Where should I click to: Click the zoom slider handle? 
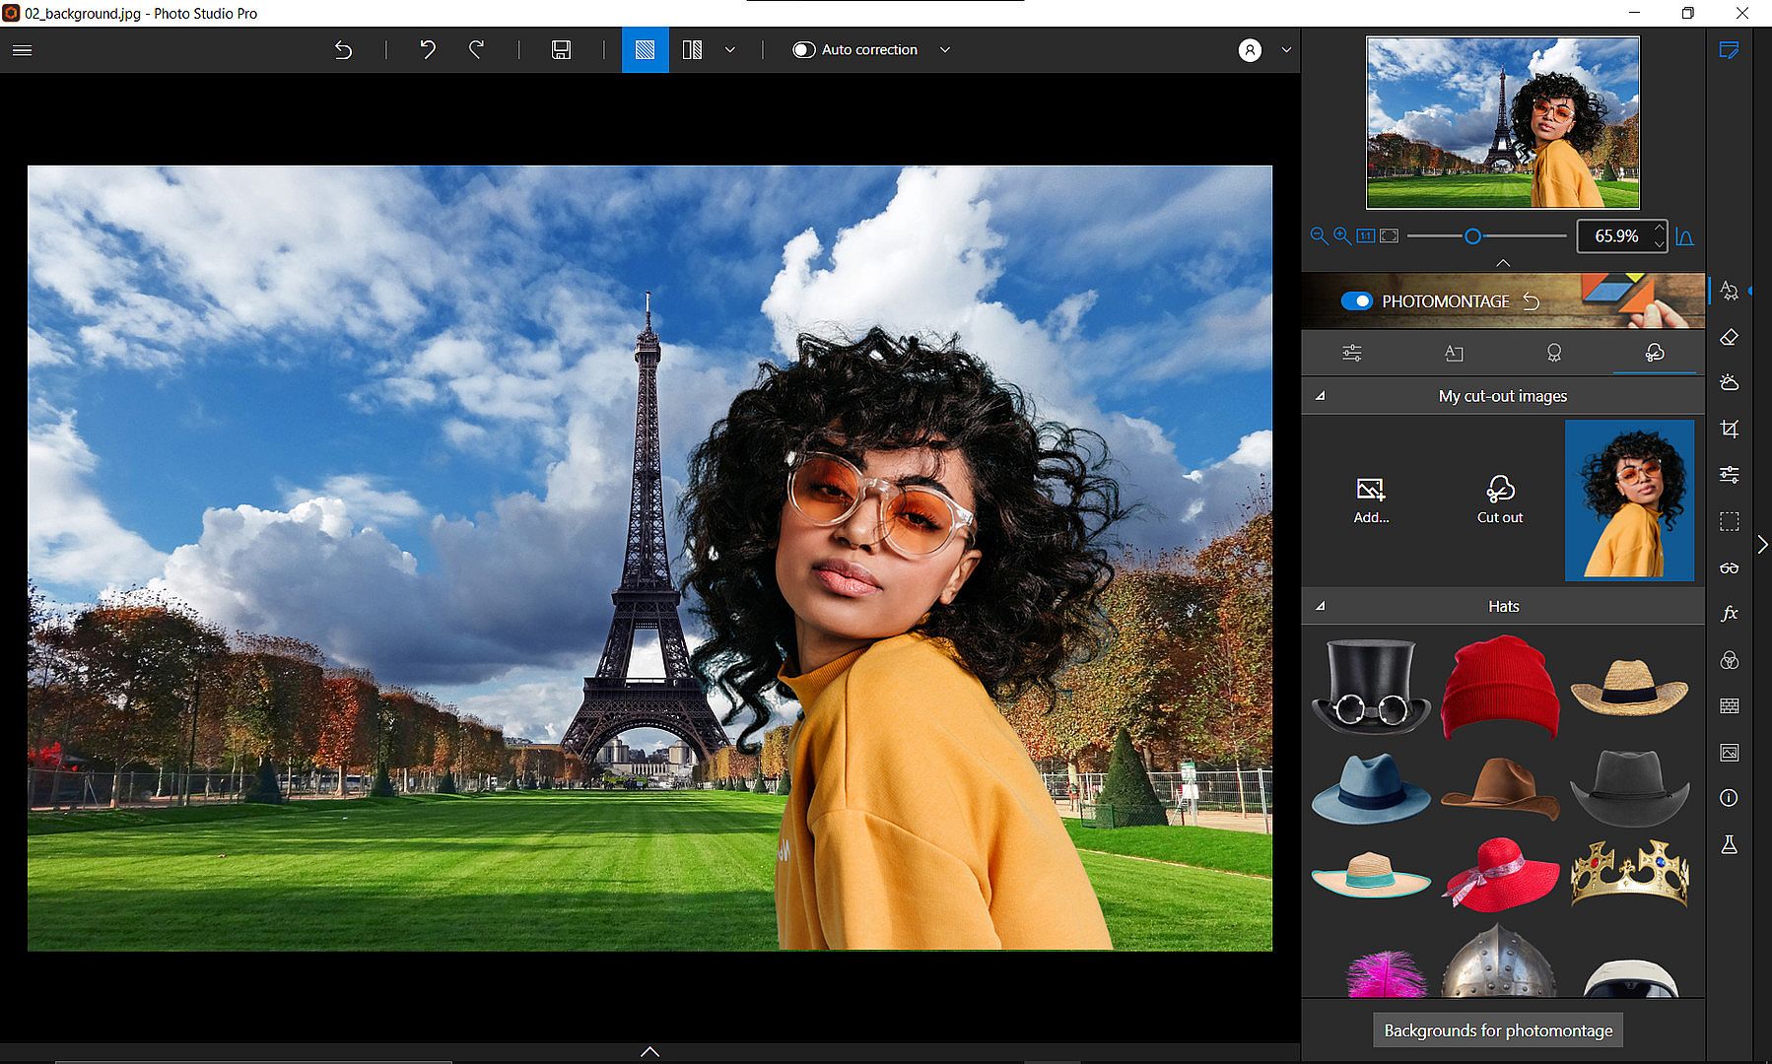[x=1472, y=236]
